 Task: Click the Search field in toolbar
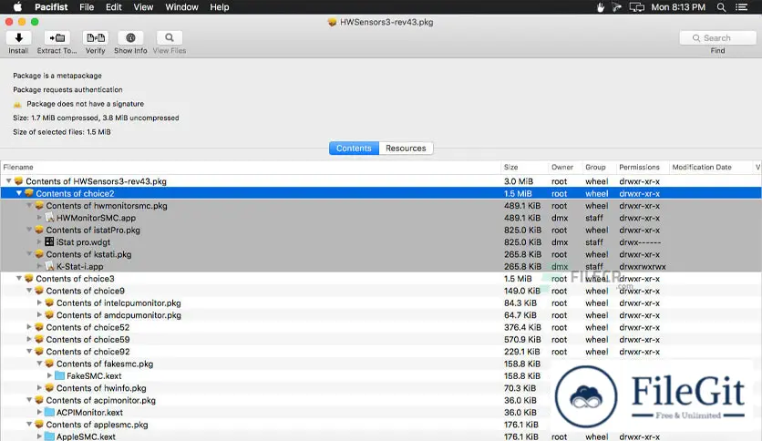click(x=717, y=38)
